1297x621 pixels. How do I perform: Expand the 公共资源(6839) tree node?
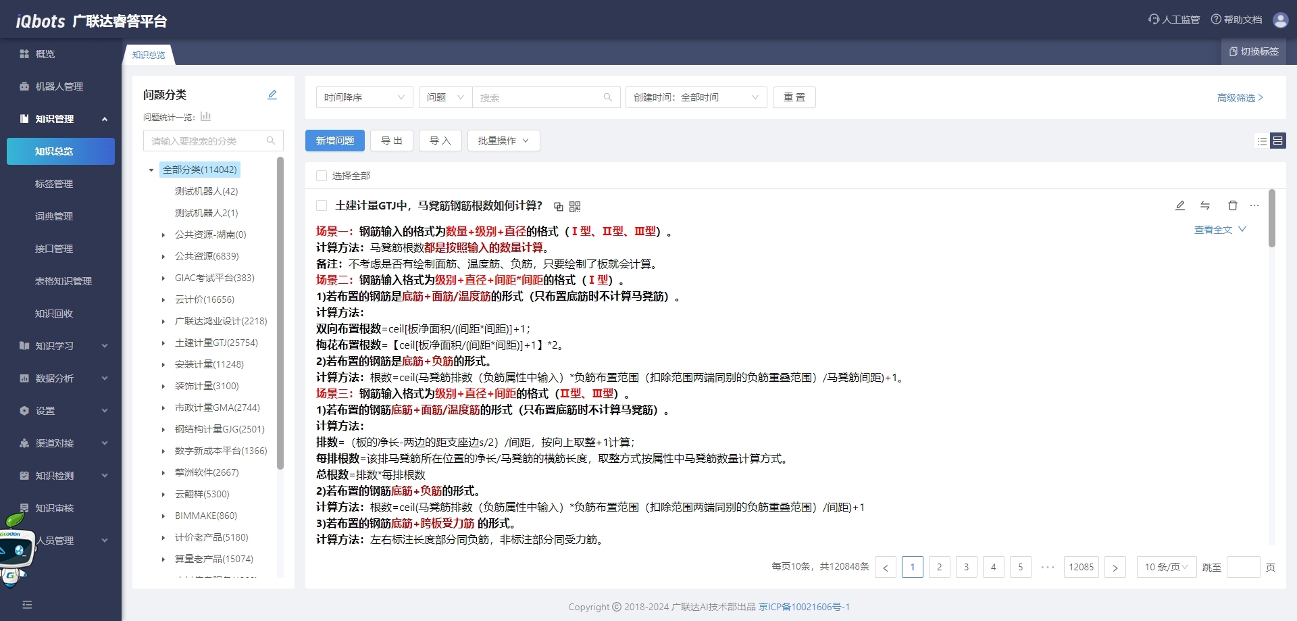click(163, 257)
